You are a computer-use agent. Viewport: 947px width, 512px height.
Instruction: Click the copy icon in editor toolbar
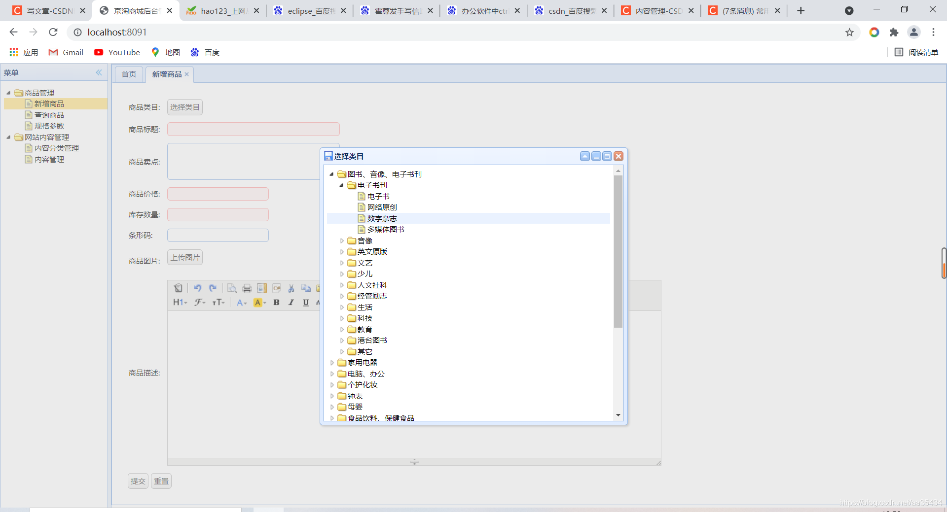306,288
